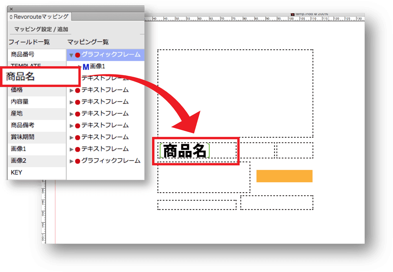
Task: Select the 画像1 child mapping row
Action: tap(105, 67)
